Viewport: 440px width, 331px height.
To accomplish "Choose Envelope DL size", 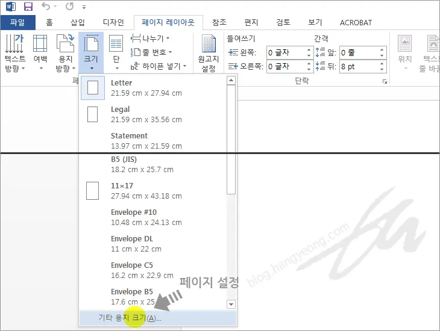I will click(153, 244).
